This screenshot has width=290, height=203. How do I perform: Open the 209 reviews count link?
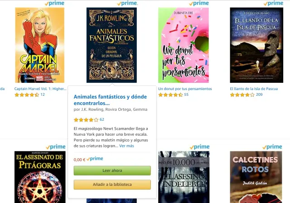[x=259, y=94]
